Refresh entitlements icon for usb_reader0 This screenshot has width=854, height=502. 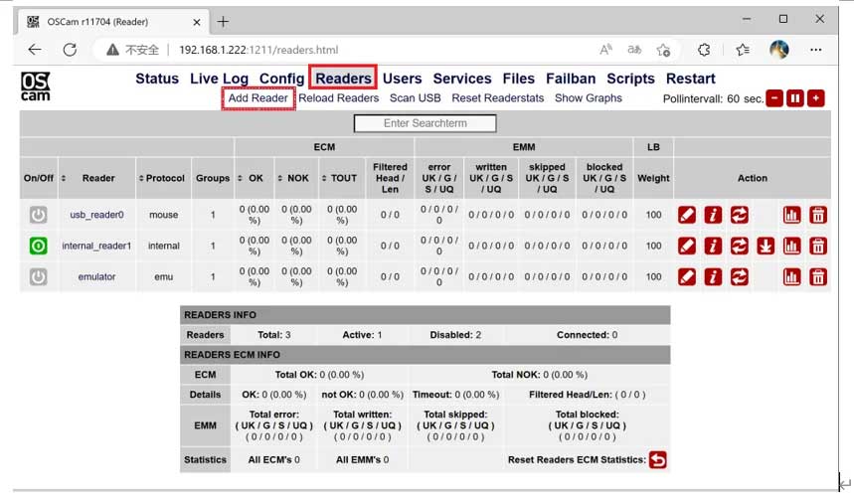[739, 215]
